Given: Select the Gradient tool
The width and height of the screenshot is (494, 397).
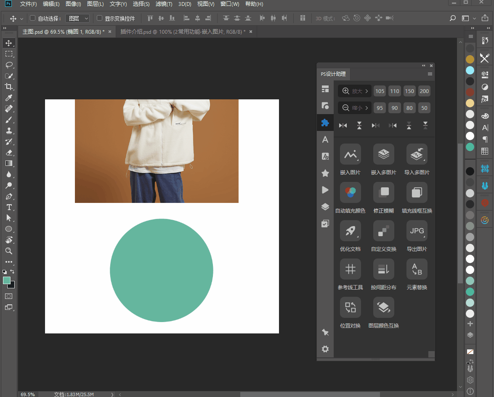Looking at the screenshot, I should coord(9,163).
